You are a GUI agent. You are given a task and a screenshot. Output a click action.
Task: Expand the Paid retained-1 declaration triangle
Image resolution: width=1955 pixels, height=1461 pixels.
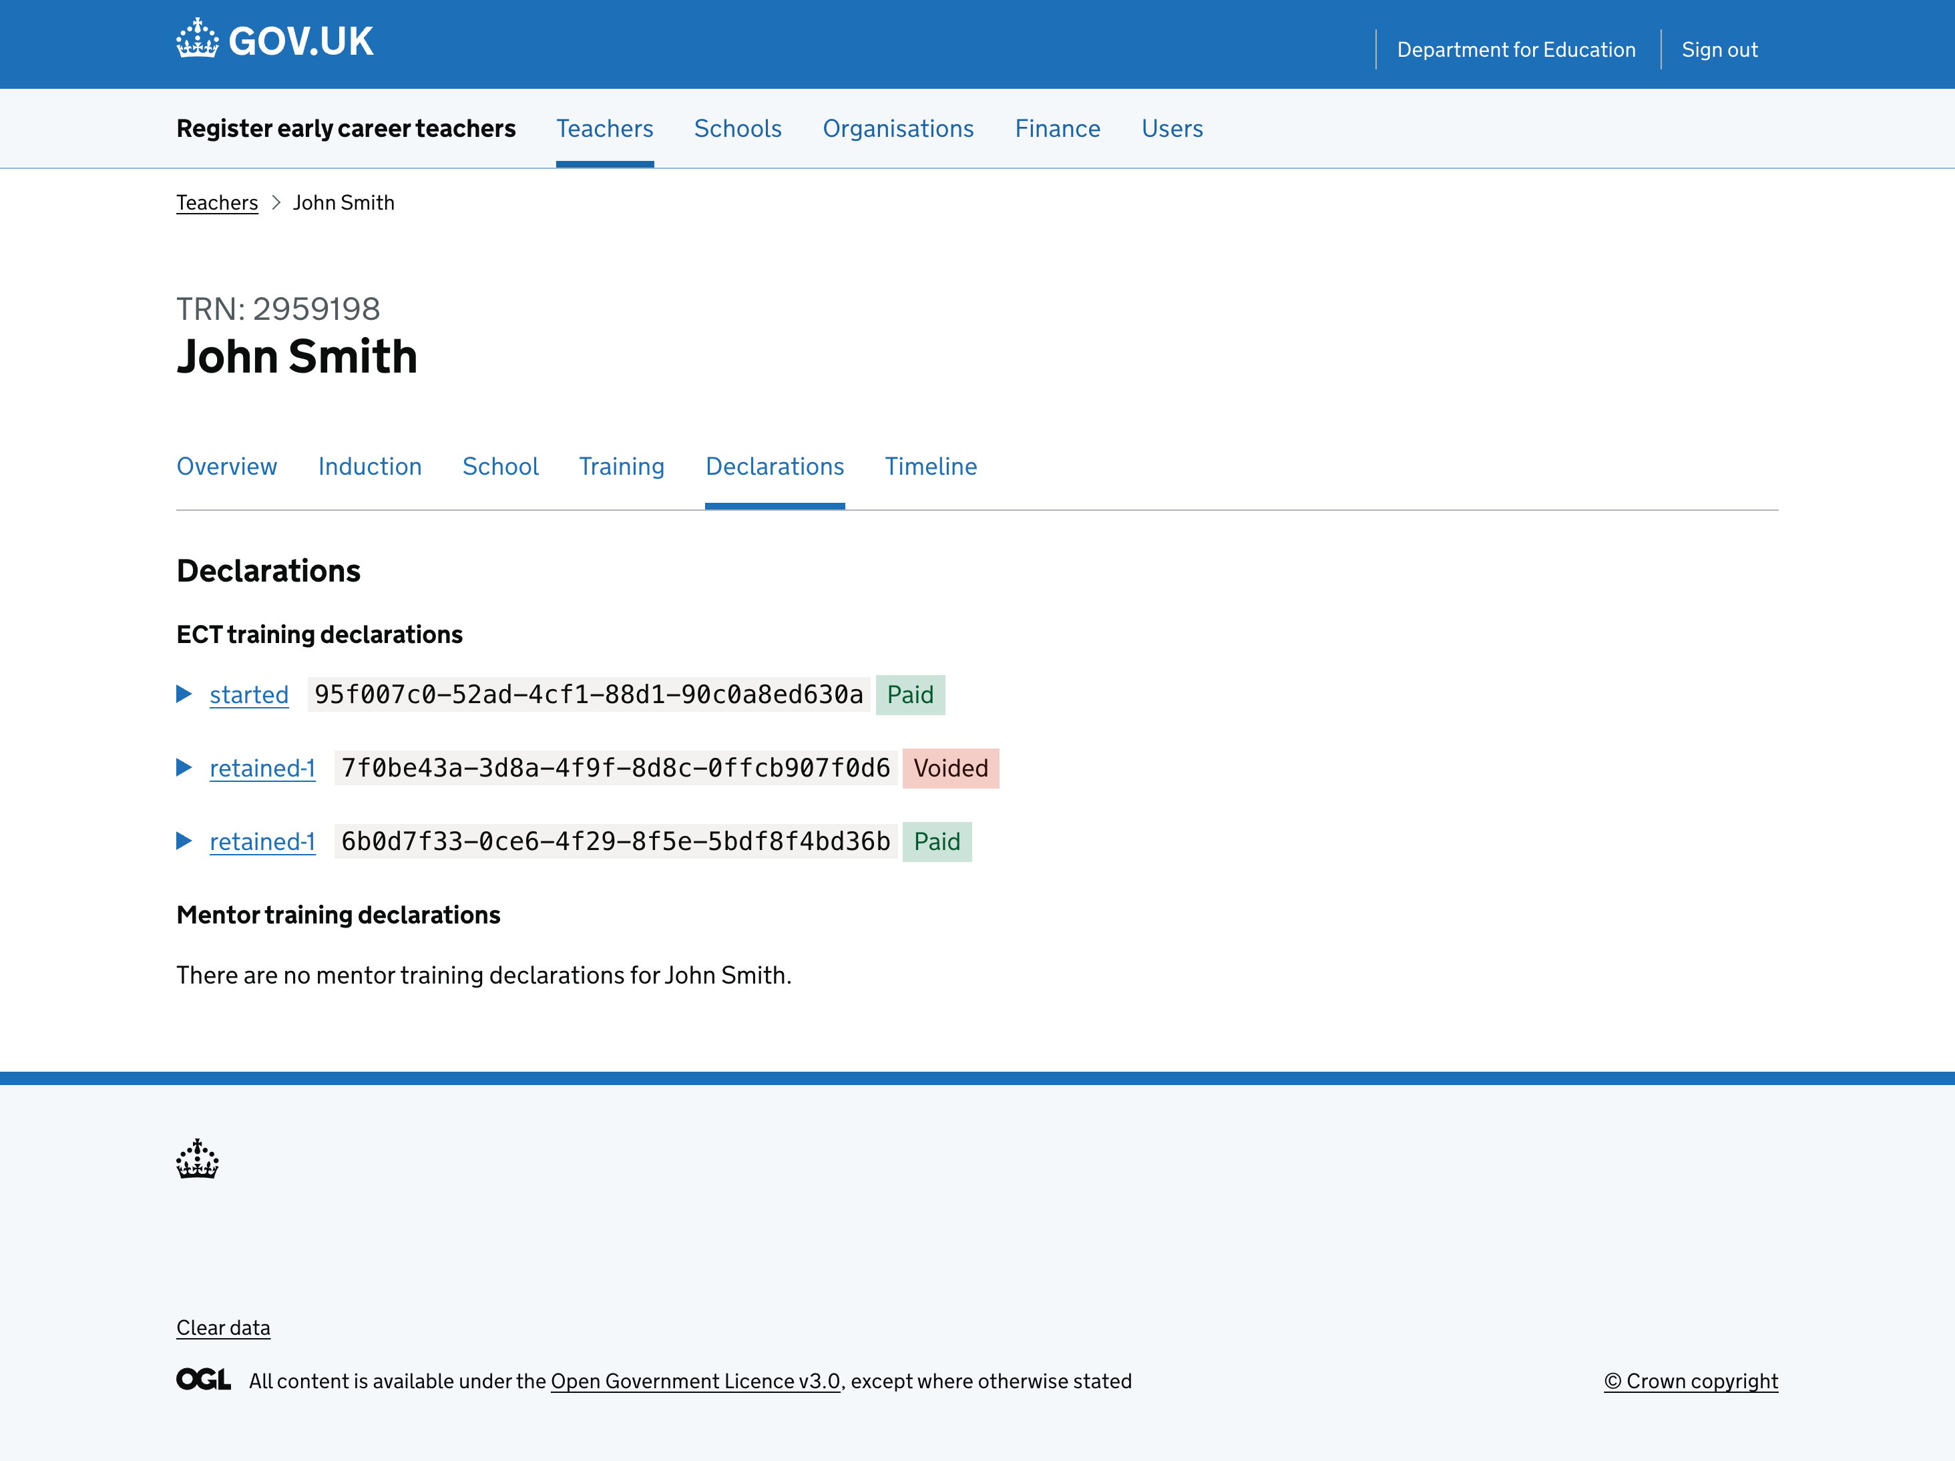pos(184,841)
